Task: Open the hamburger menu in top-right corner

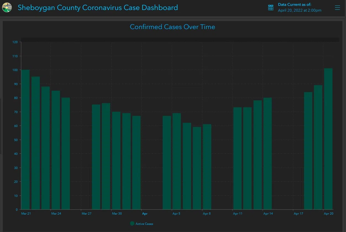Action: (x=337, y=8)
